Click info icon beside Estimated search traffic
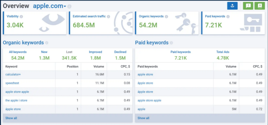268x125 pixels. 108,16
